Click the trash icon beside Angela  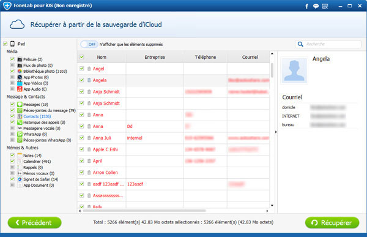pyautogui.click(x=89, y=80)
